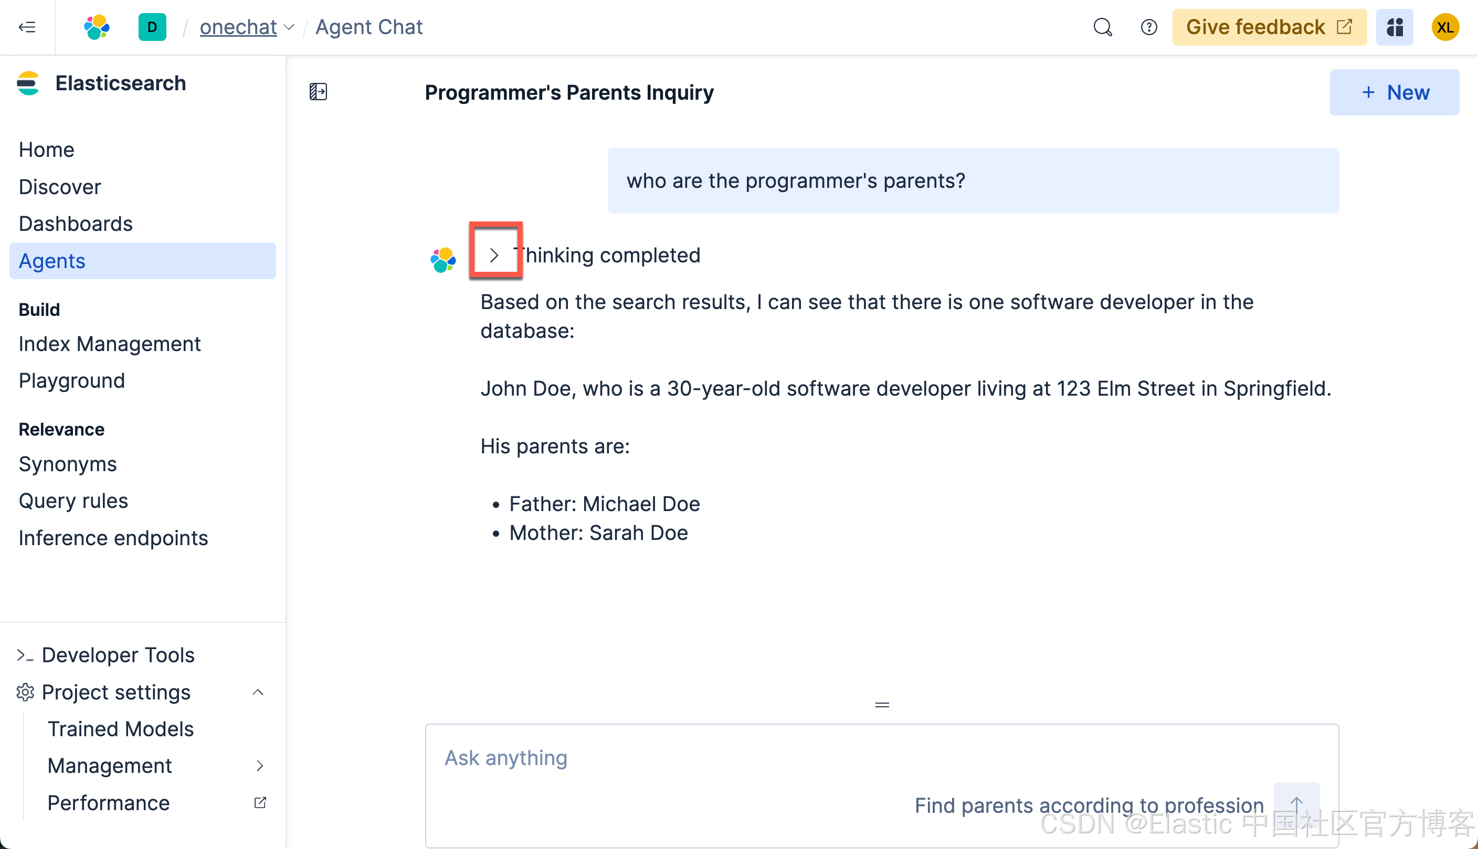Open the help question-mark icon
1478x849 pixels.
pyautogui.click(x=1148, y=27)
